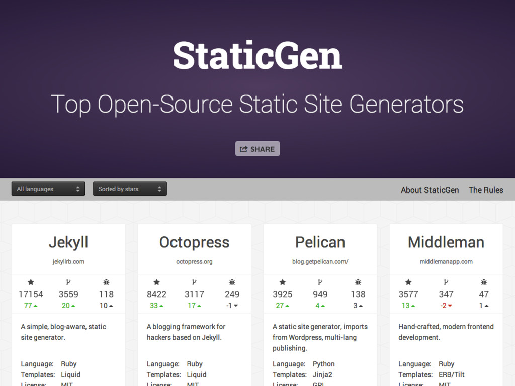Open The Rules link

(x=486, y=190)
